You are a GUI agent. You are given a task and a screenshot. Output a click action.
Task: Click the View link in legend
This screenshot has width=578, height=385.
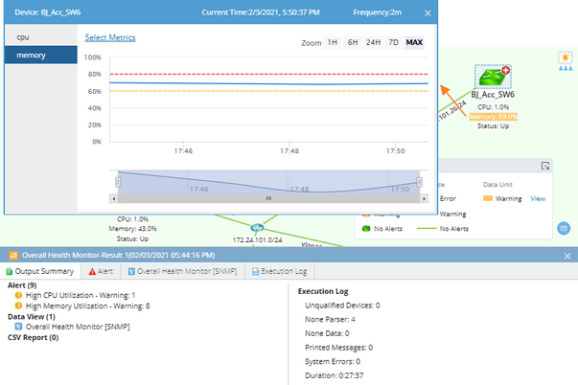click(x=538, y=198)
